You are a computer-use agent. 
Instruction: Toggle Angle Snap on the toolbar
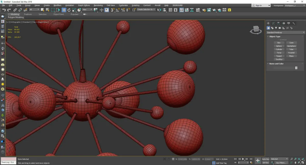118,10
